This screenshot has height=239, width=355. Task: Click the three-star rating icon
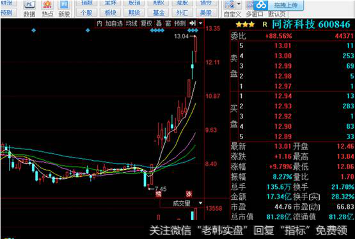tap(245, 24)
